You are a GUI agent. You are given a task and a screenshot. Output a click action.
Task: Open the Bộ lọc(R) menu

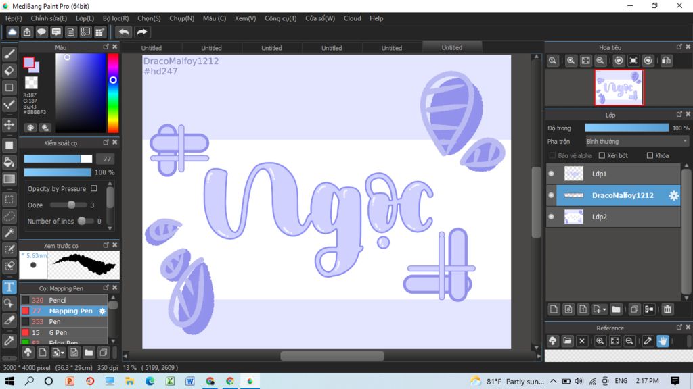(116, 18)
